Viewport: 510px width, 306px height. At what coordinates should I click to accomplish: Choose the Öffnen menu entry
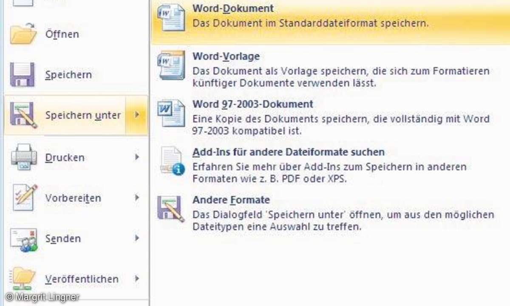click(x=76, y=34)
